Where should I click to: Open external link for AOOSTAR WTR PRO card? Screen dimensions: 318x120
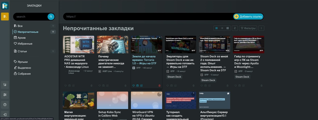pyautogui.click(x=73, y=86)
